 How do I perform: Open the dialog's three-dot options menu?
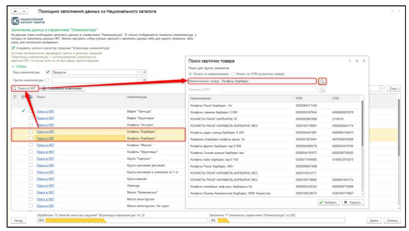(350, 61)
